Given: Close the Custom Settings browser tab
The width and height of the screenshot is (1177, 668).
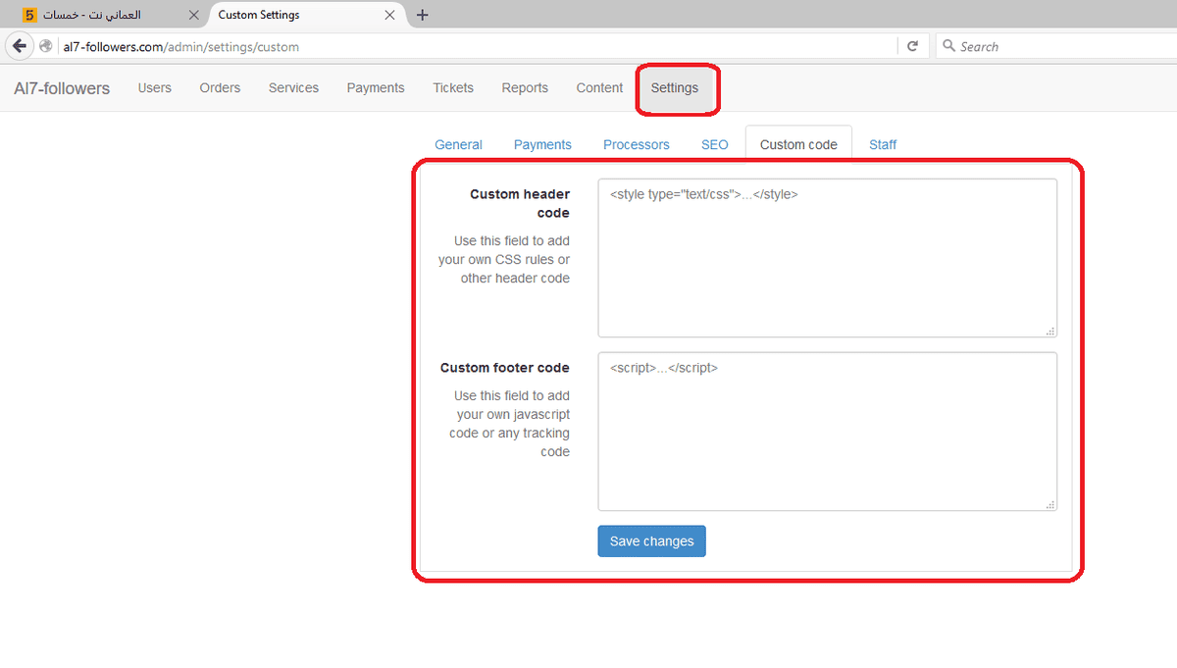Looking at the screenshot, I should (390, 15).
